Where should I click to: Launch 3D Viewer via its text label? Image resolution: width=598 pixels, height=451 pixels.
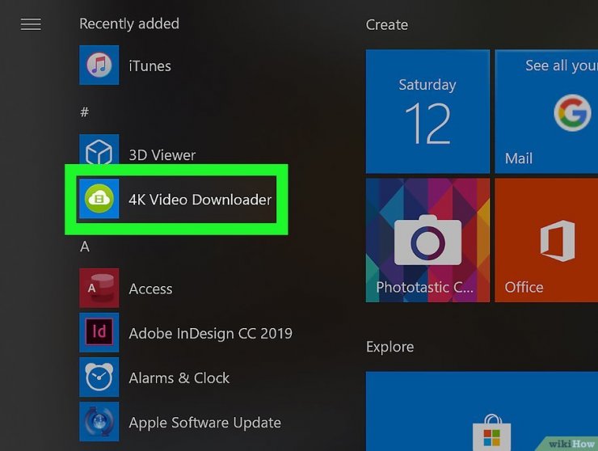162,155
